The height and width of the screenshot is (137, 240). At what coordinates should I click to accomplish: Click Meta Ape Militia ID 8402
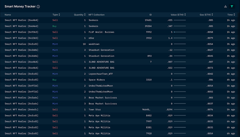point(149,115)
